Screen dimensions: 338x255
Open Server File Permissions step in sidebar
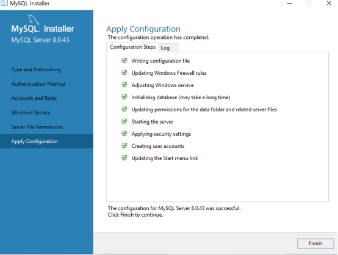[x=37, y=127]
